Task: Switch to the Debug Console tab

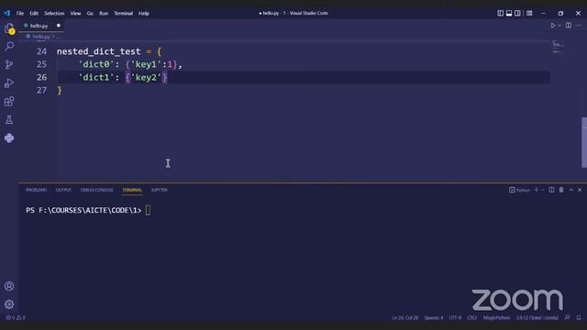Action: [x=96, y=190]
